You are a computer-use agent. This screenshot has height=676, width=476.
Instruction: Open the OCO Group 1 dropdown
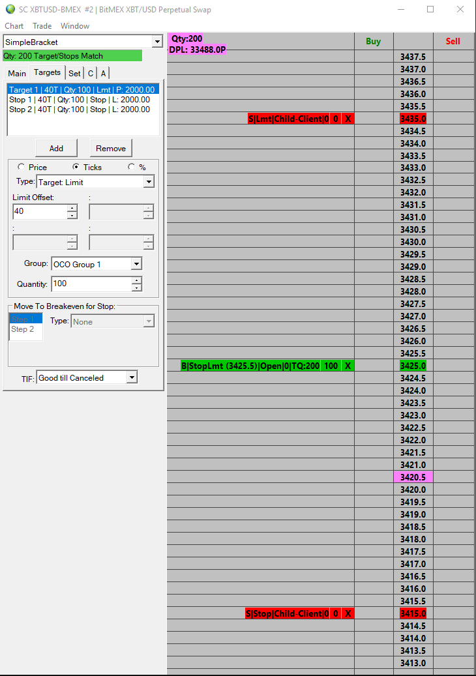pos(136,264)
